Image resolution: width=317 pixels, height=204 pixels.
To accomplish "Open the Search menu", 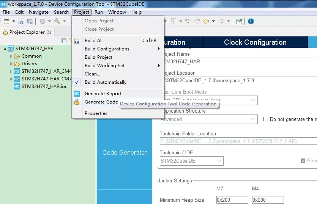I will [x=61, y=12].
